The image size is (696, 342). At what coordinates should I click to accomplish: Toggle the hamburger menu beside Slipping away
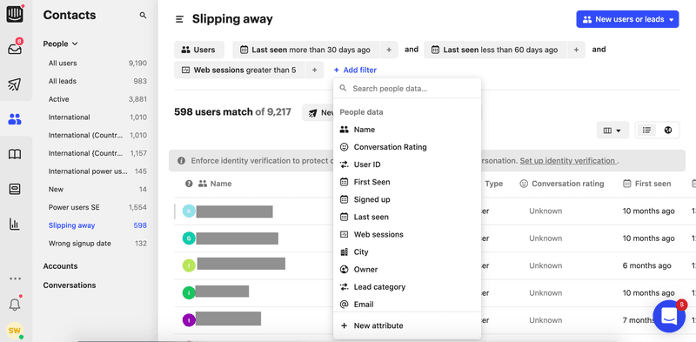coord(179,19)
